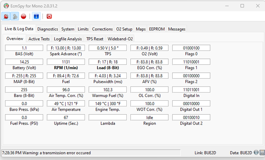
Task: Open the Messages tab
Action: 177,29
